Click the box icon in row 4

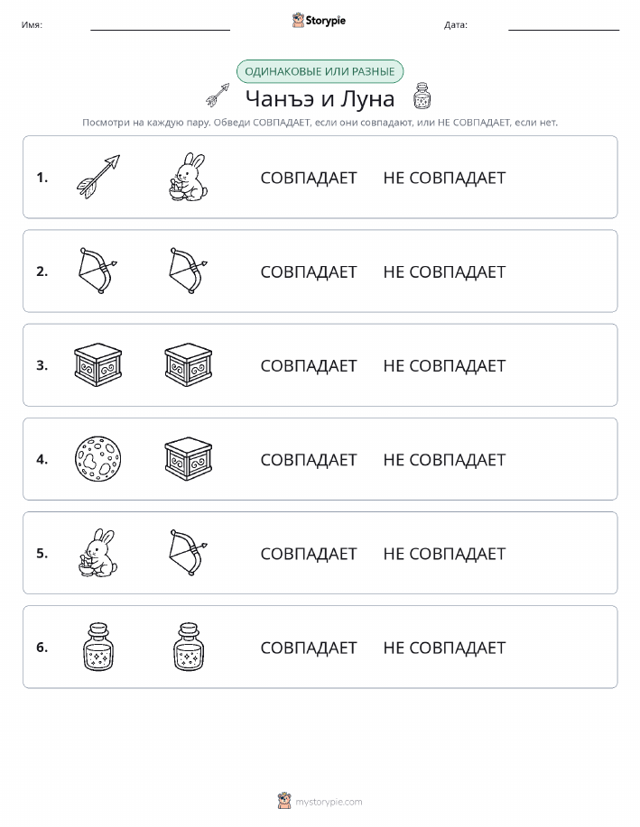coord(189,459)
